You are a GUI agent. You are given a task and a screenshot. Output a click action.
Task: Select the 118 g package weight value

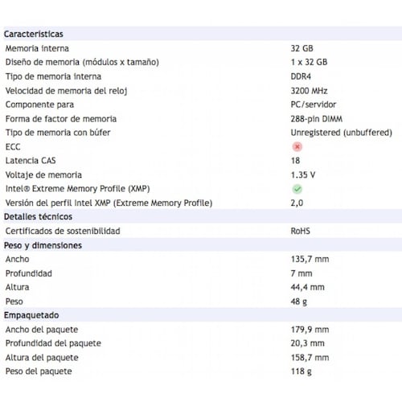pyautogui.click(x=301, y=371)
